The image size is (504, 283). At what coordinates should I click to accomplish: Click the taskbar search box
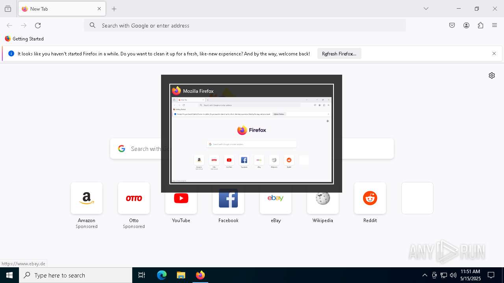[76, 275]
